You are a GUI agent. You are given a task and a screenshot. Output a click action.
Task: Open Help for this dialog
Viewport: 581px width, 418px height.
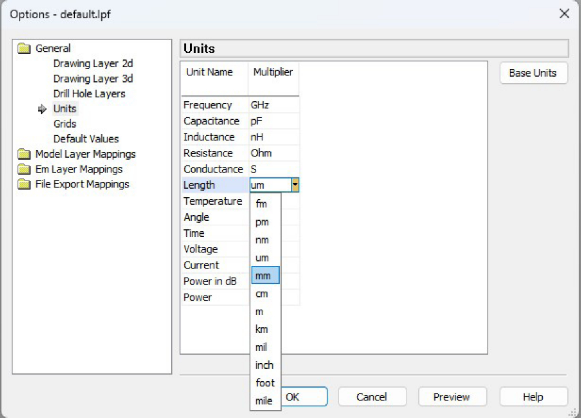point(533,397)
